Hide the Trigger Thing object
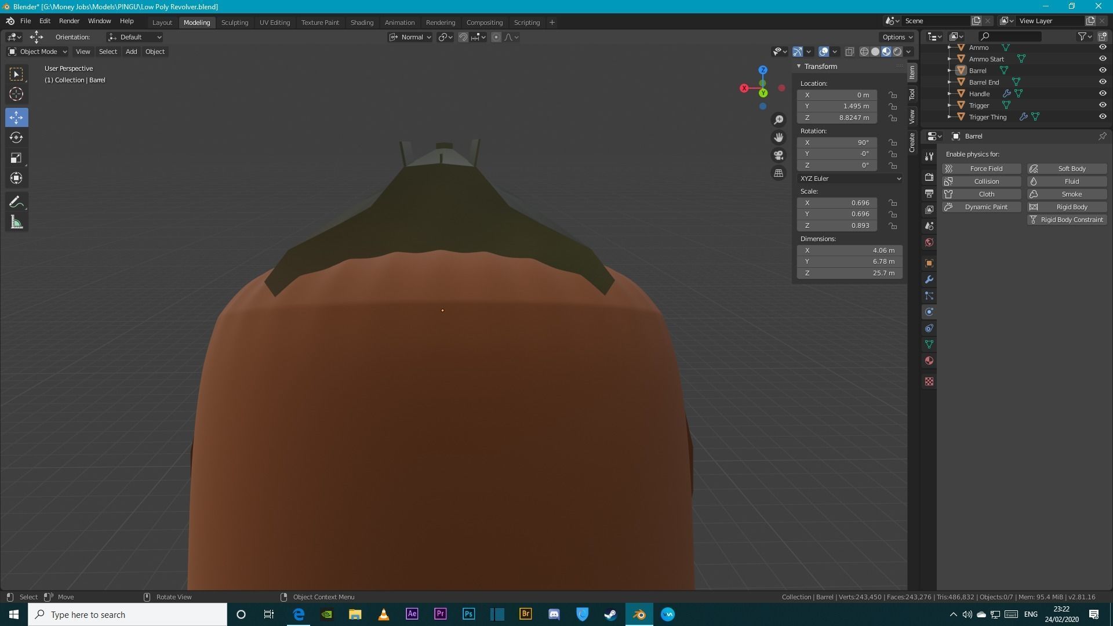The height and width of the screenshot is (626, 1113). pyautogui.click(x=1103, y=117)
